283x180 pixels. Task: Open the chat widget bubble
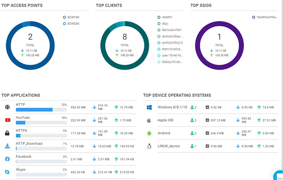(278, 175)
